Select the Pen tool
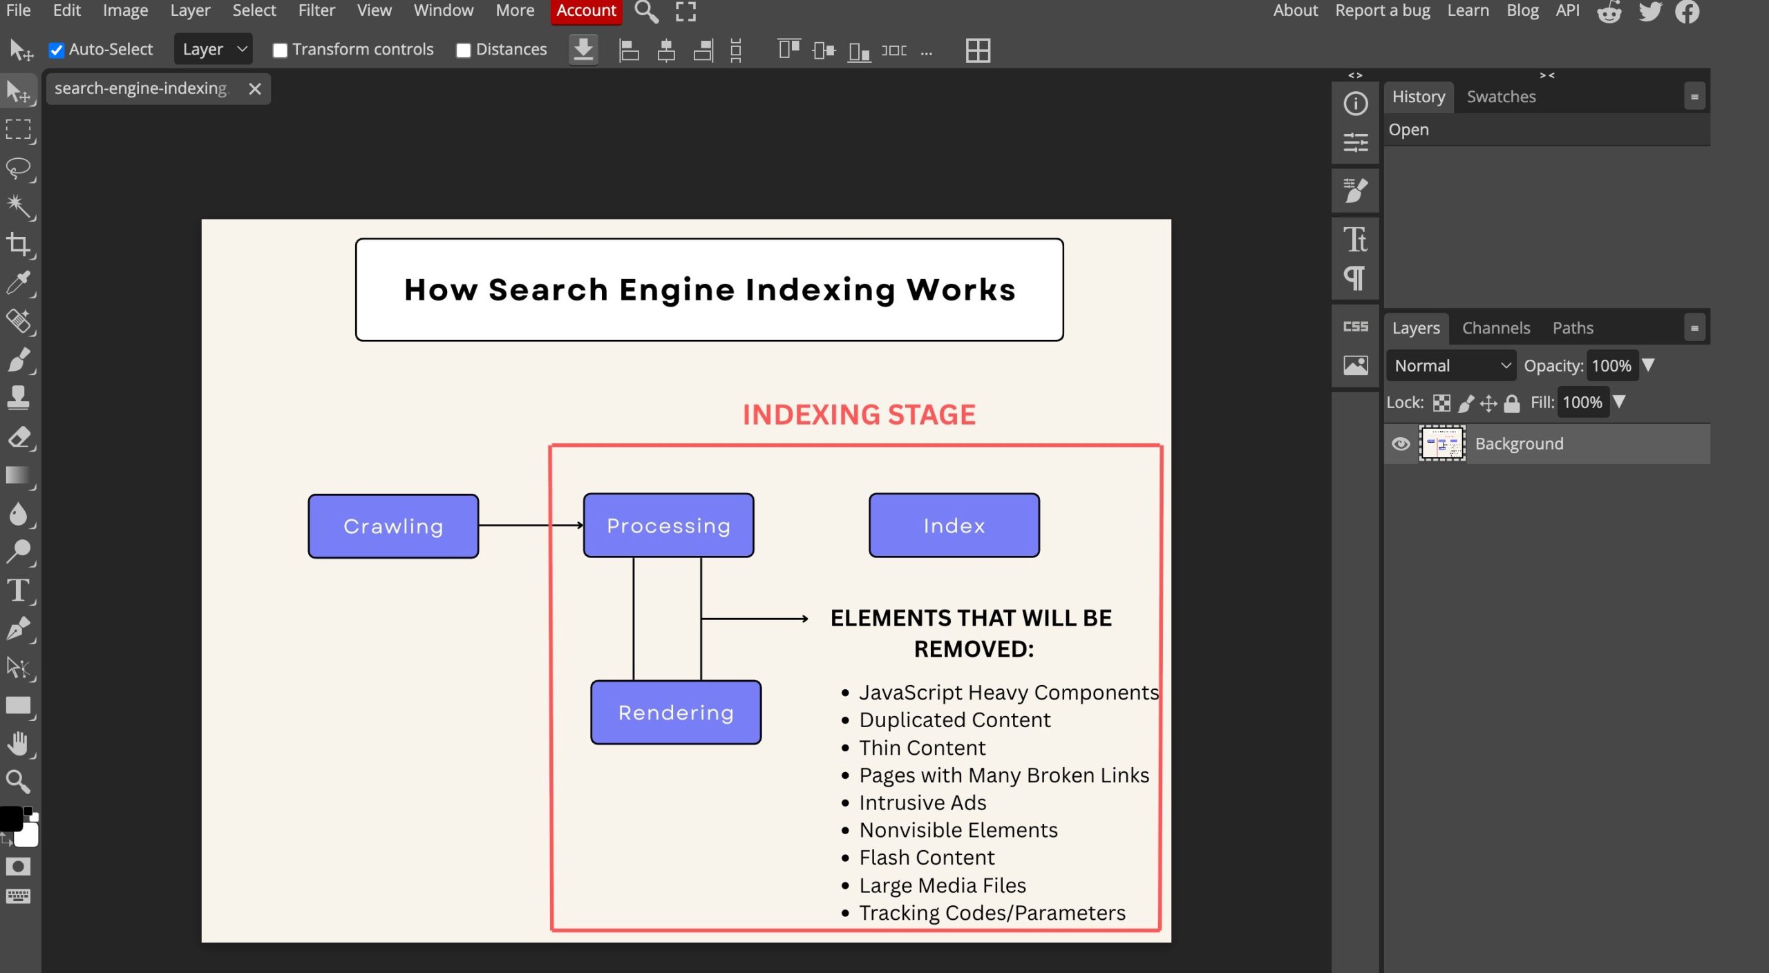 pyautogui.click(x=19, y=628)
